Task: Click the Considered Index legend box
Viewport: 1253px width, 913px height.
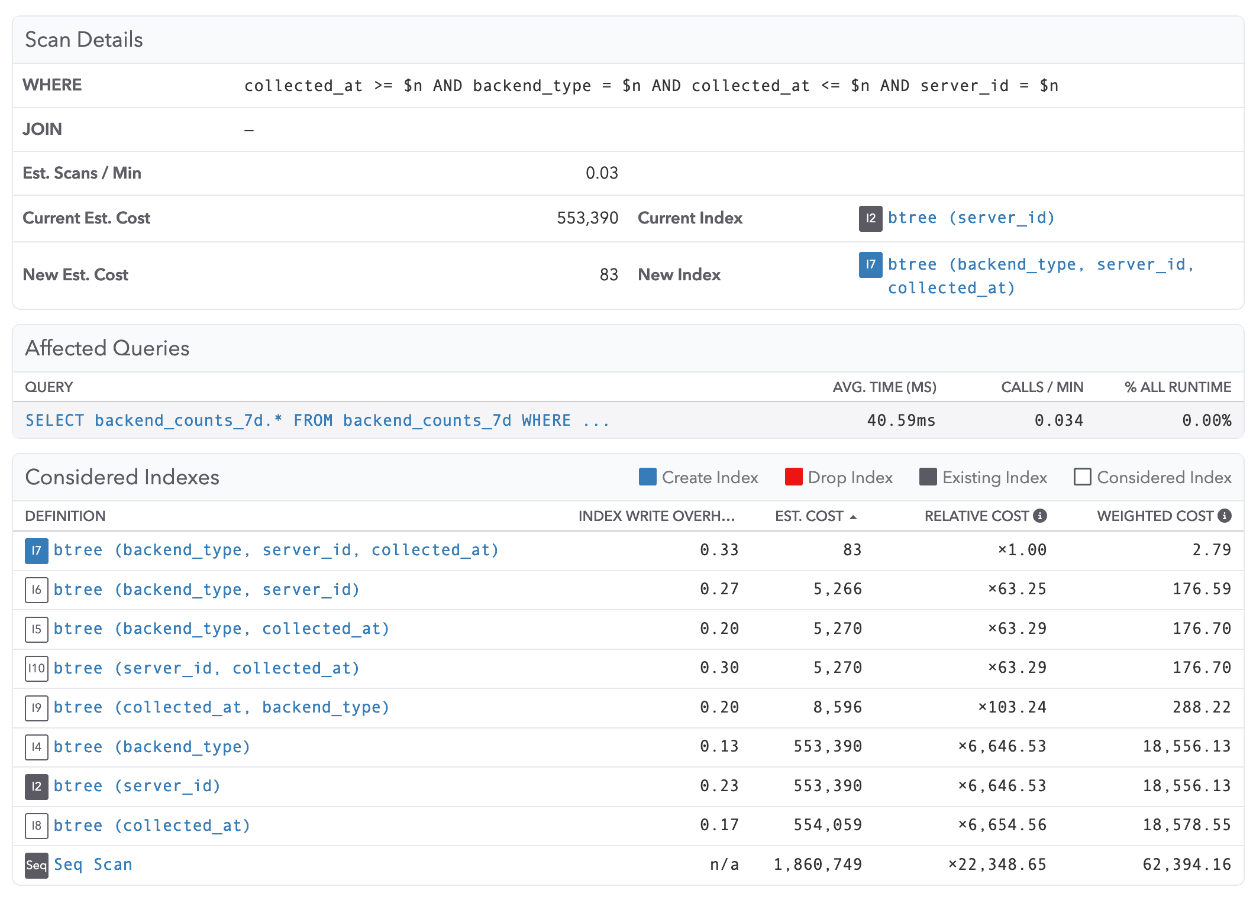Action: pyautogui.click(x=1083, y=477)
